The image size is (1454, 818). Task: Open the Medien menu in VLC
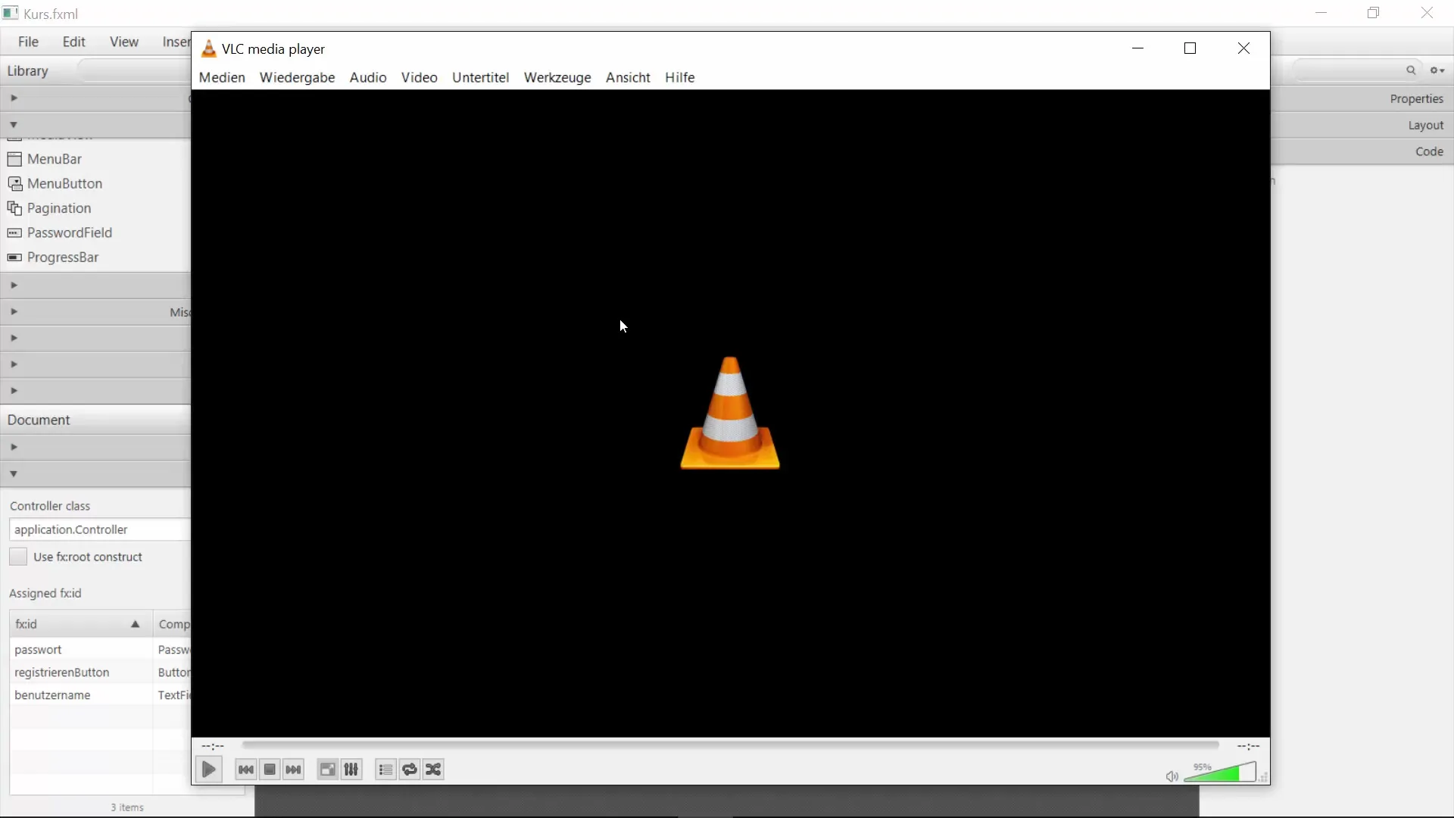coord(222,77)
